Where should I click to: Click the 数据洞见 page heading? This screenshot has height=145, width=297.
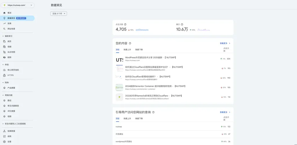click(57, 5)
